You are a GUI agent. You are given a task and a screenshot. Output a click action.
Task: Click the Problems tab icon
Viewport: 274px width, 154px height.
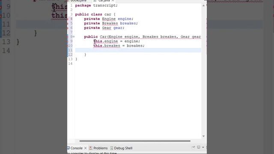point(90,148)
